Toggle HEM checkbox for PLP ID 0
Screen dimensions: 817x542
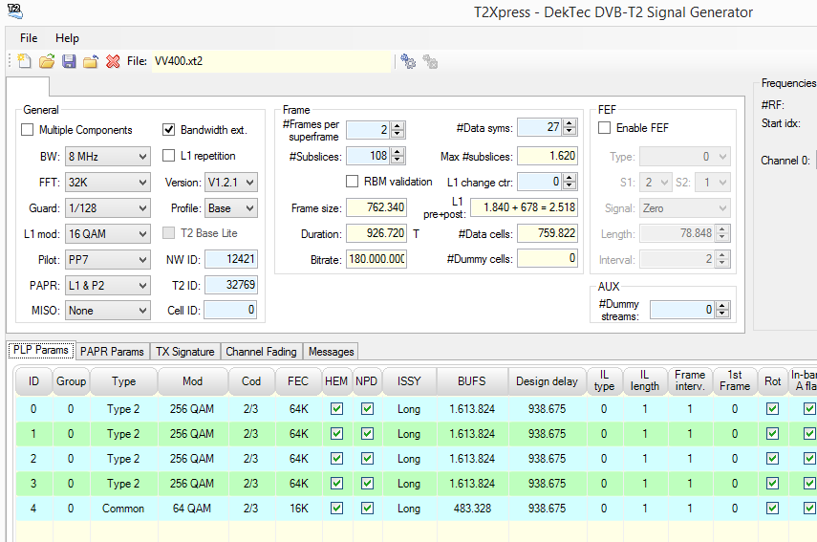tap(336, 409)
